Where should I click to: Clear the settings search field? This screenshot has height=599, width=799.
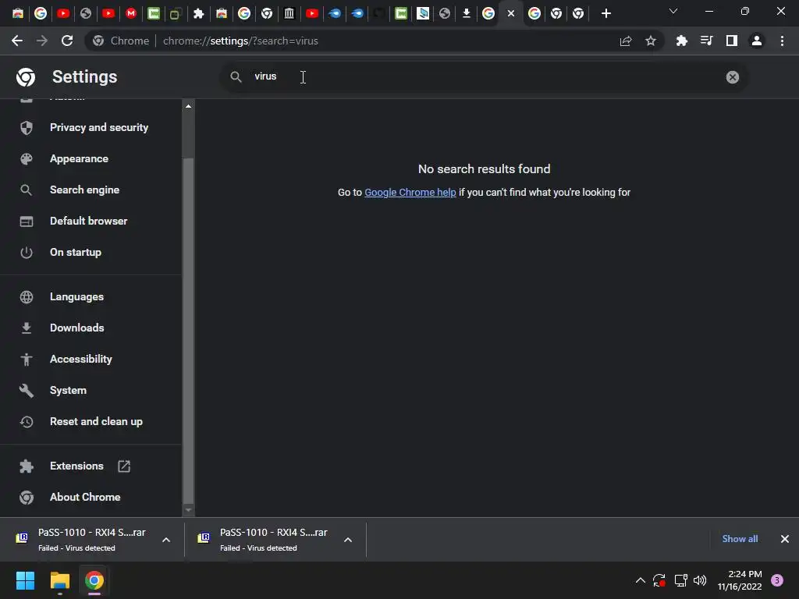click(x=732, y=77)
